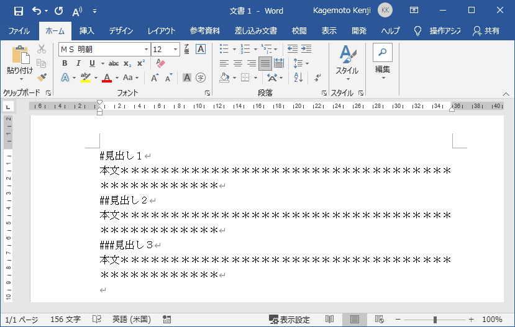This screenshot has width=515, height=327.
Task: Open Customize Quick Access Toolbar menu
Action: (x=94, y=12)
